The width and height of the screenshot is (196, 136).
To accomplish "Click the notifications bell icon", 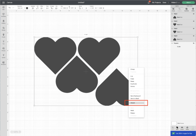I will [149, 2].
